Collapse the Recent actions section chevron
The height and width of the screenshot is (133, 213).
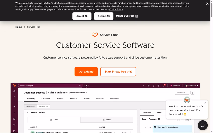(28, 112)
